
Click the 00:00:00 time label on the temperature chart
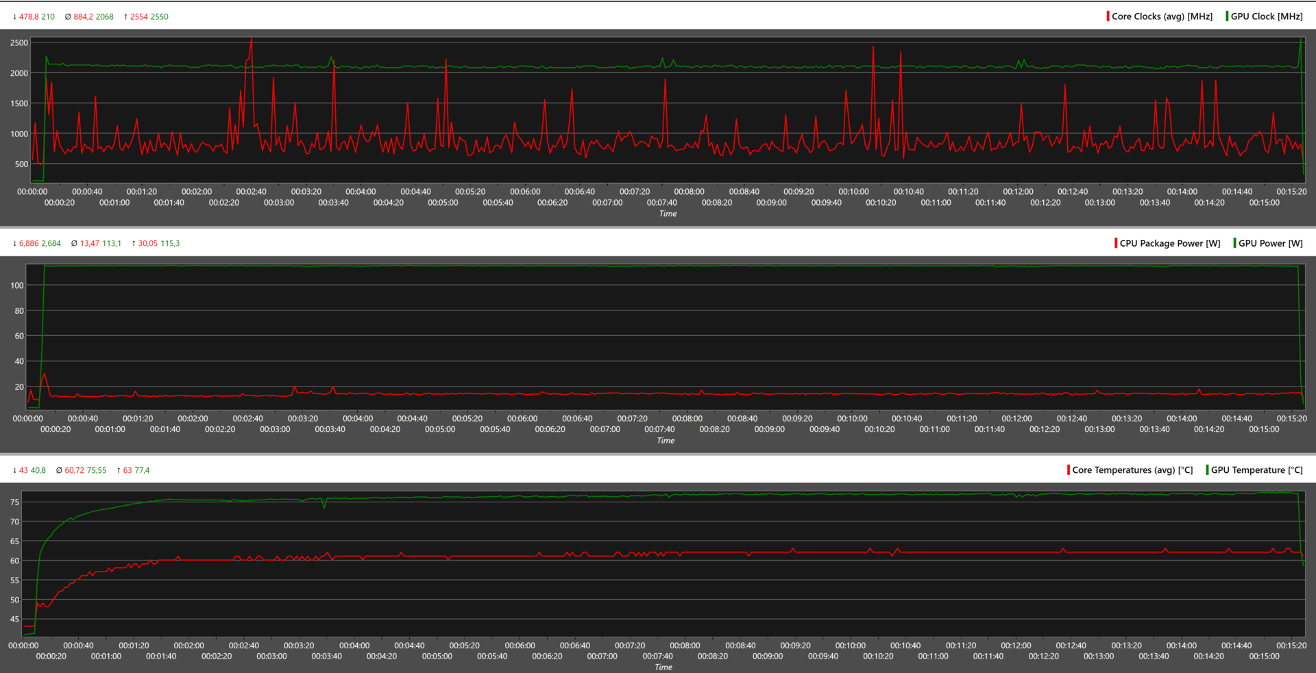(24, 646)
